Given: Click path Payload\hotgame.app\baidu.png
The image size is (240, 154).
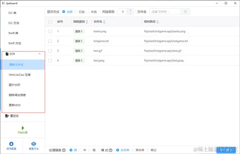Looking at the screenshot, I should (x=165, y=31).
